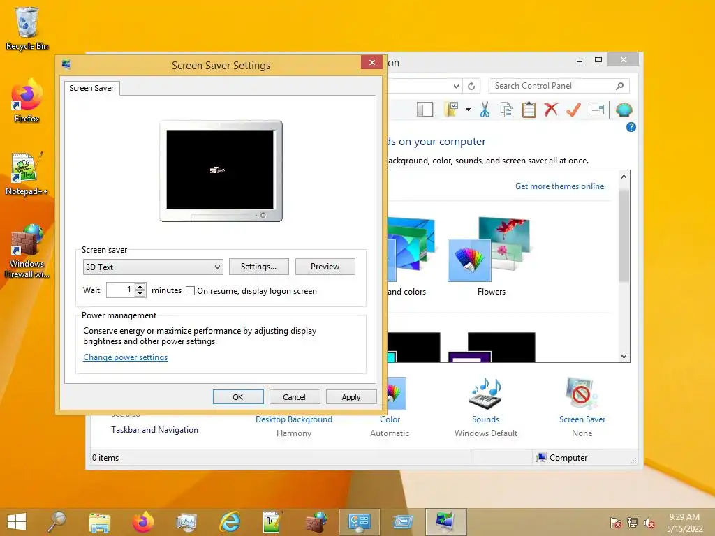The image size is (715, 536).
Task: Open the blue Help question mark
Action: click(x=631, y=127)
